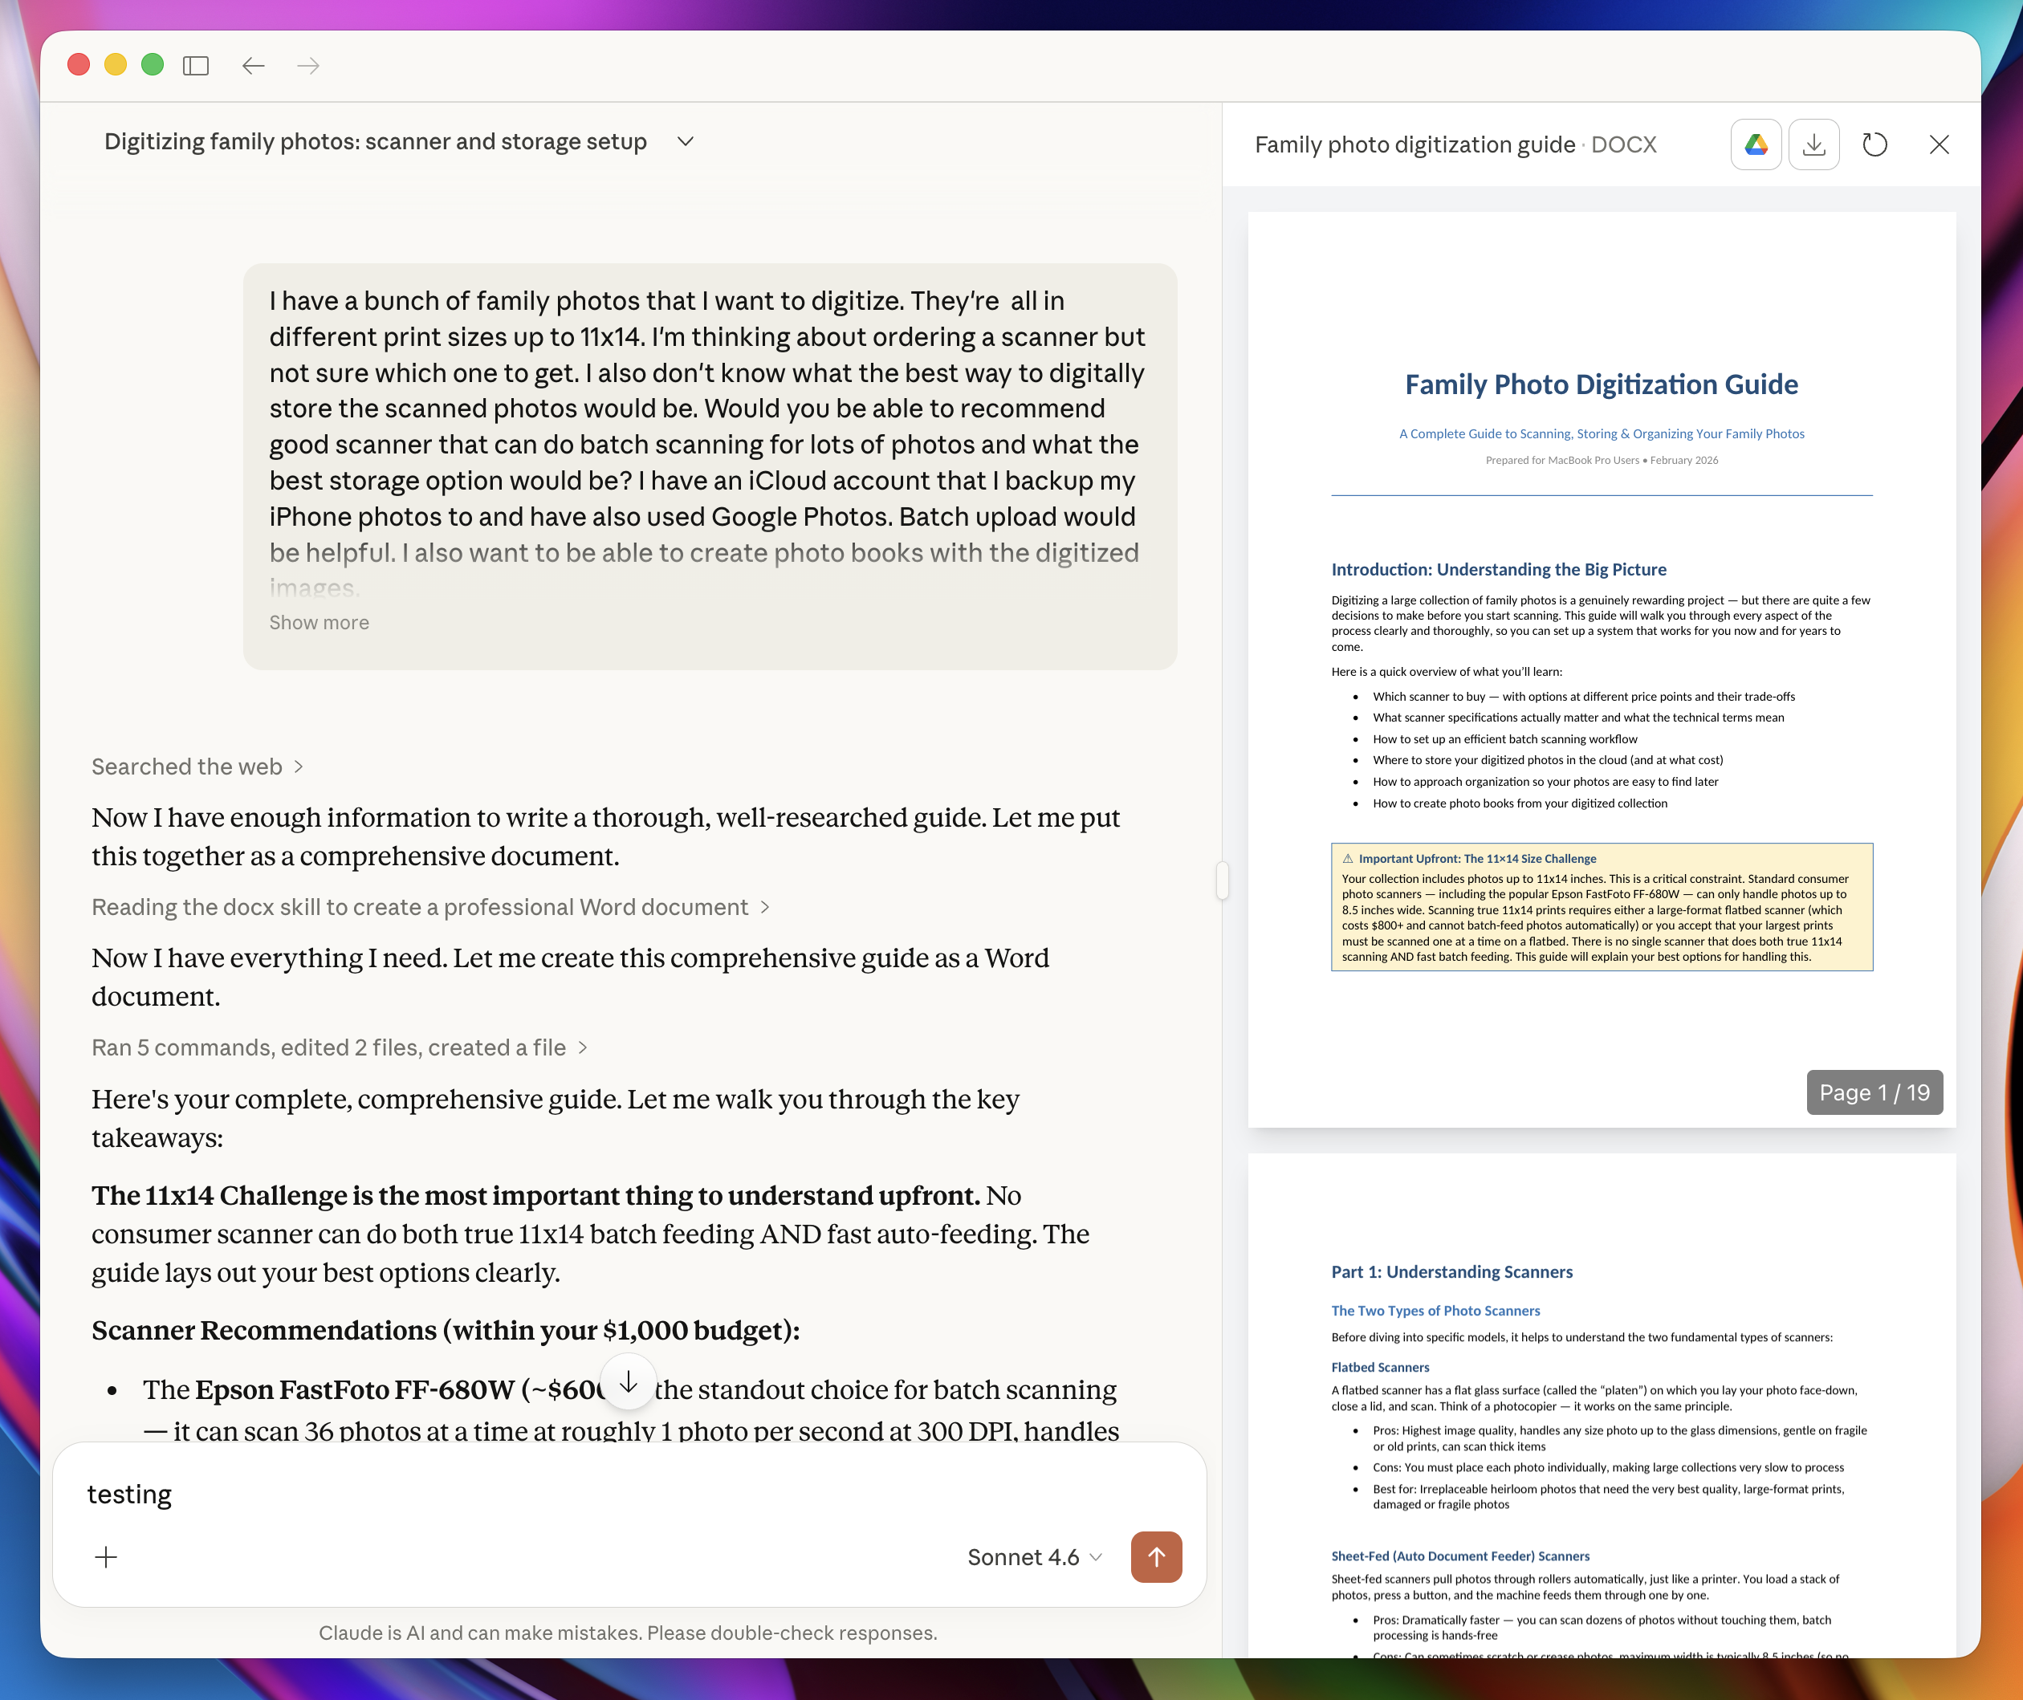The width and height of the screenshot is (2023, 1700).
Task: Click the Page 1 / 19 indicator
Action: 1873,1092
